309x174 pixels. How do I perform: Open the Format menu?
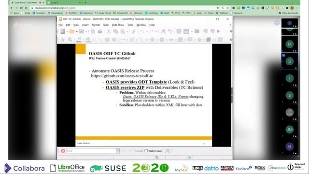[96, 25]
